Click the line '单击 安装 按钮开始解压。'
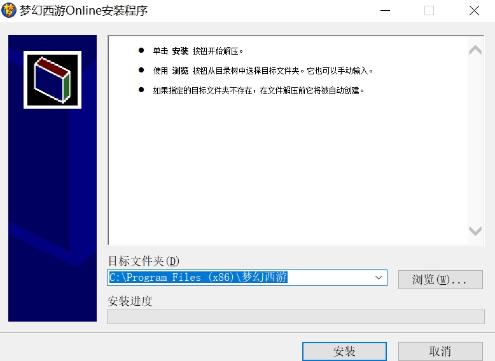The height and width of the screenshot is (361, 495). (x=198, y=51)
